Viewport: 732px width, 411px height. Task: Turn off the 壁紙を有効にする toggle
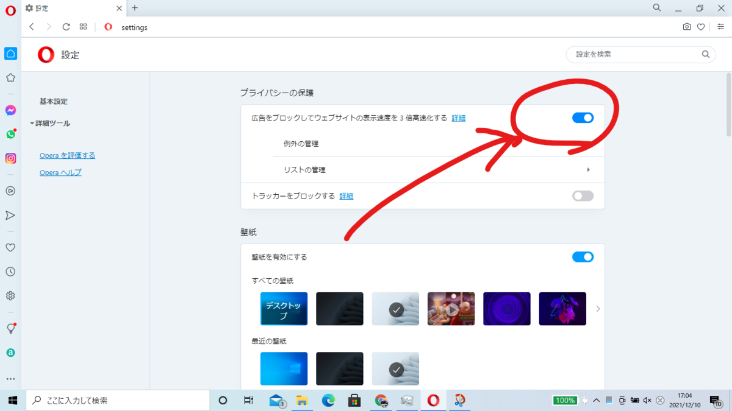tap(583, 256)
